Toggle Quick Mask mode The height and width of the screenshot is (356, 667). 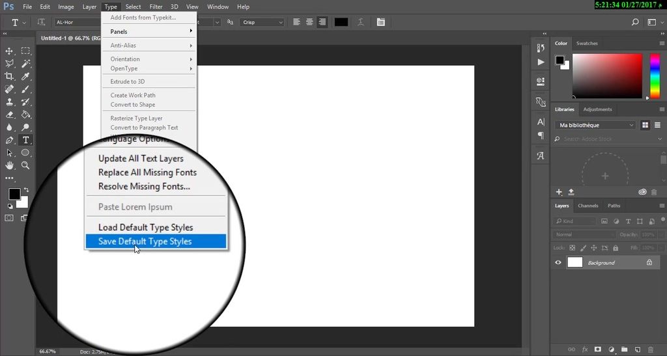(9, 218)
